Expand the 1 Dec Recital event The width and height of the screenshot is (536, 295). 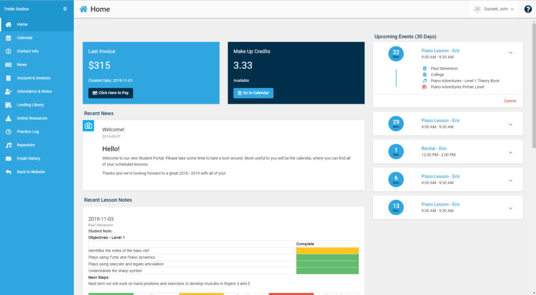[510, 153]
